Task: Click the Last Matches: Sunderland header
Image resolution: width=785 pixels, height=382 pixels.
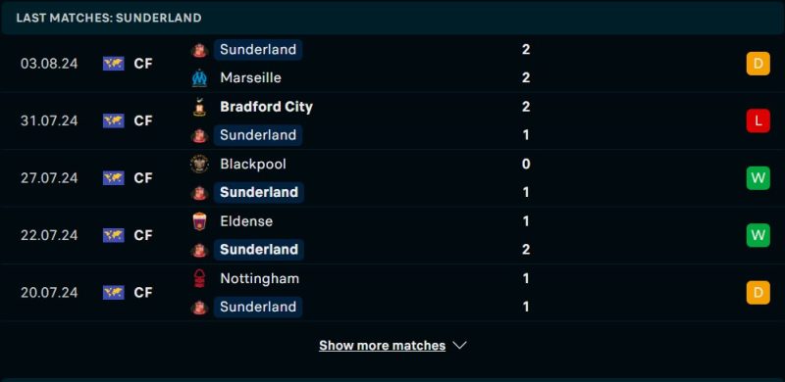Action: (x=109, y=18)
